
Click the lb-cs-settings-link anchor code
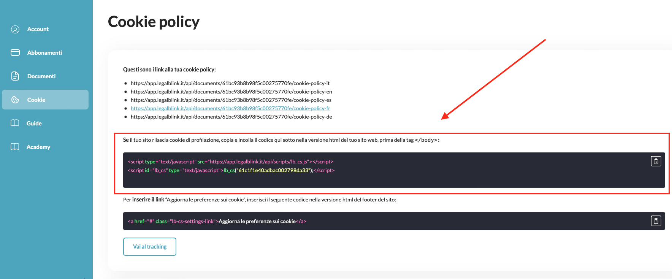217,221
